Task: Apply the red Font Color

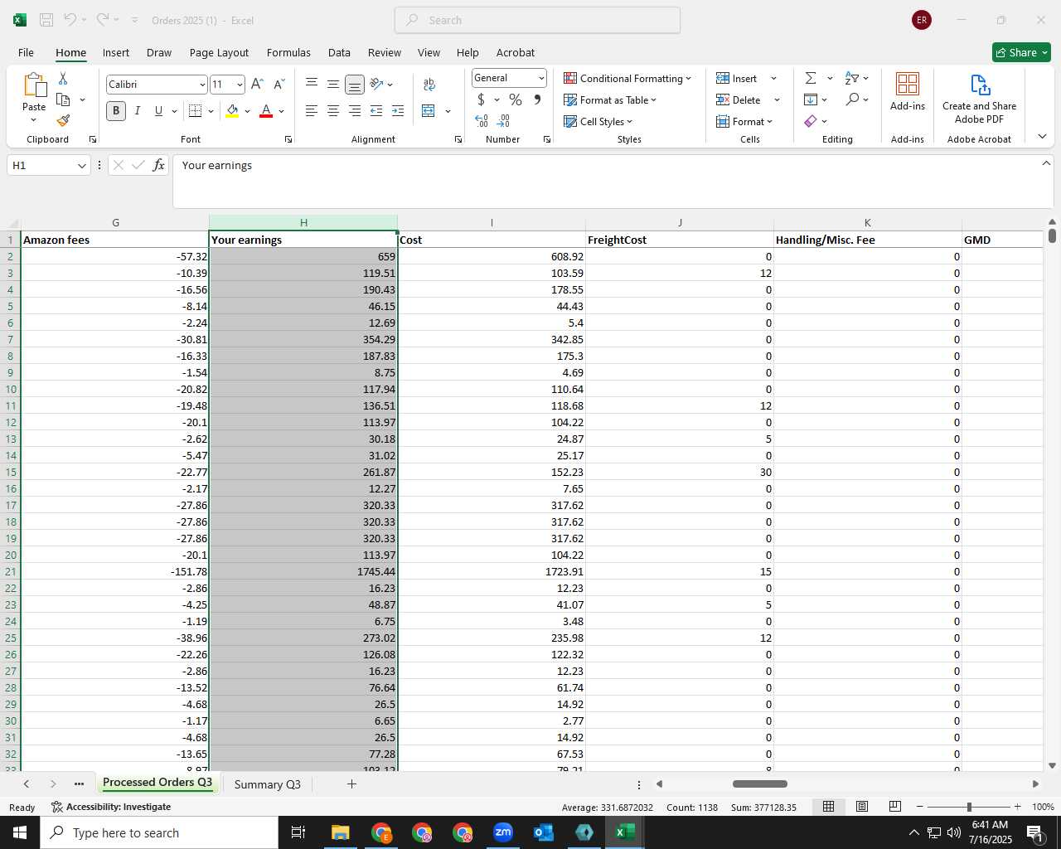Action: [266, 110]
